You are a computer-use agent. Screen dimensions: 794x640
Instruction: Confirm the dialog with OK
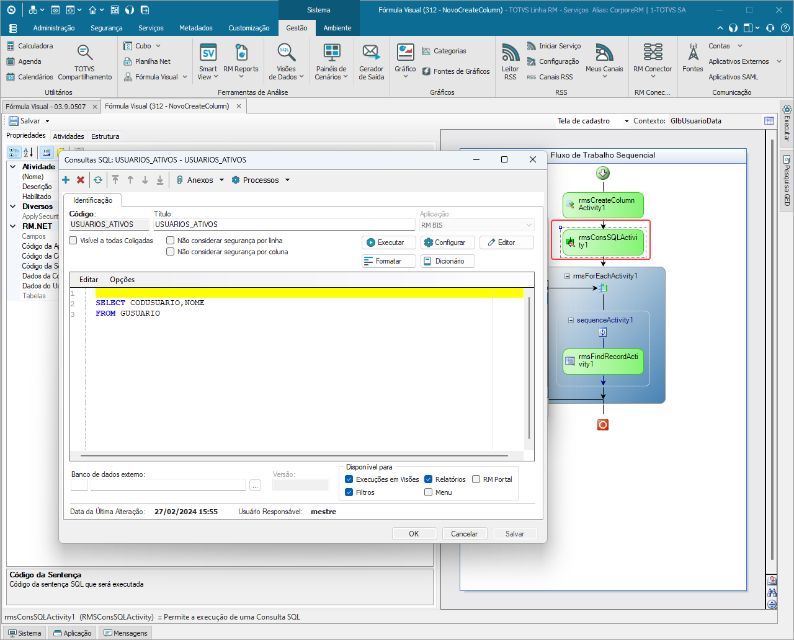[x=414, y=534]
